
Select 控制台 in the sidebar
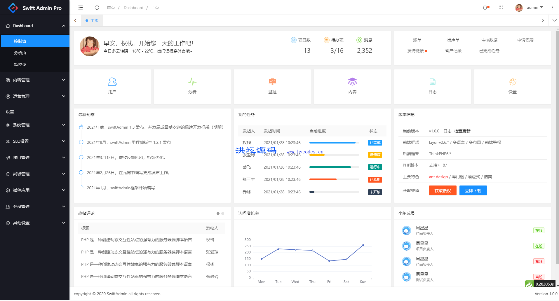point(35,41)
